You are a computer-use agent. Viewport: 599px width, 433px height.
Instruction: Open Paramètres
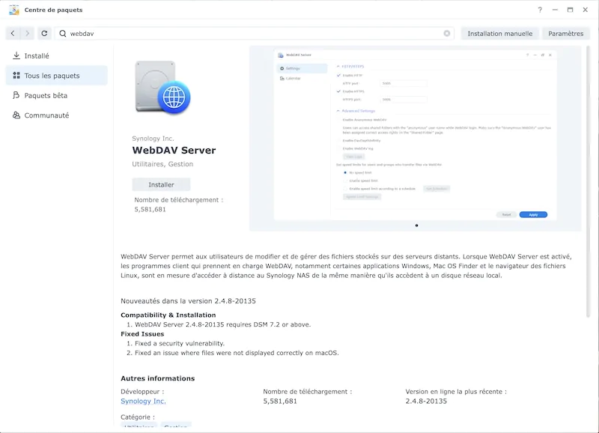pos(566,33)
